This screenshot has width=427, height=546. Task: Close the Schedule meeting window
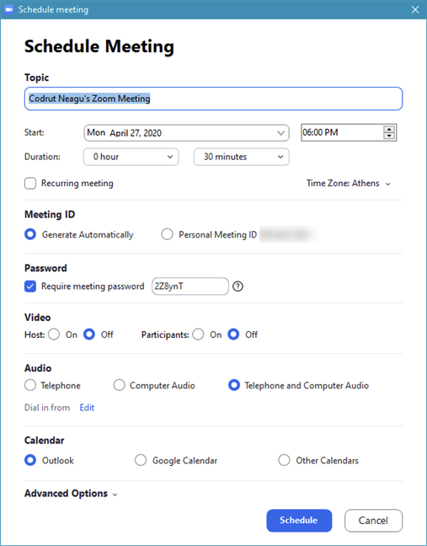click(415, 9)
